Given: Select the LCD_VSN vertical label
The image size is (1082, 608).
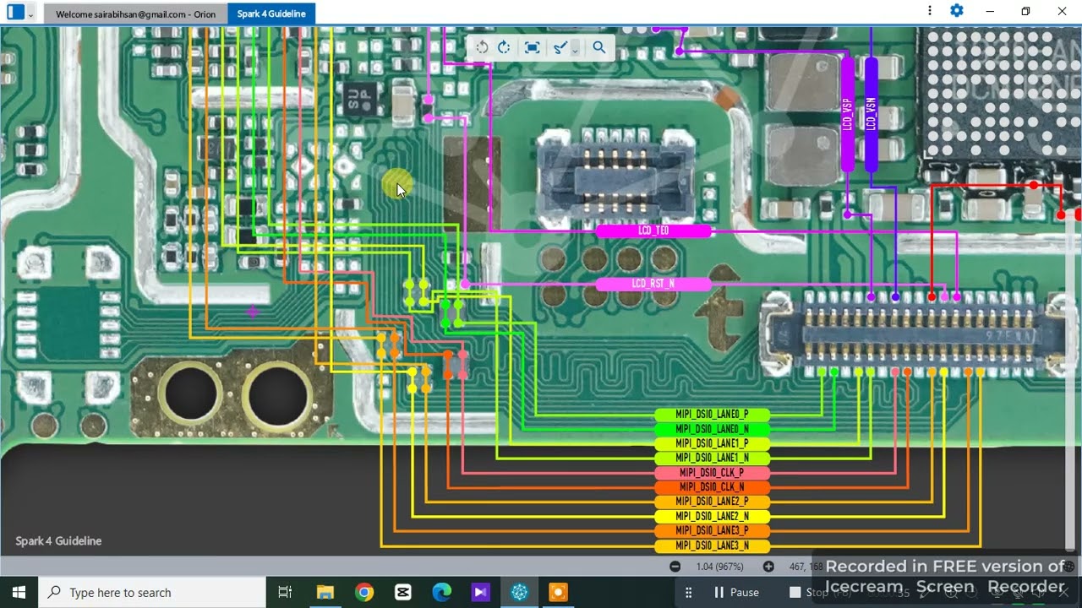Looking at the screenshot, I should coord(872,114).
